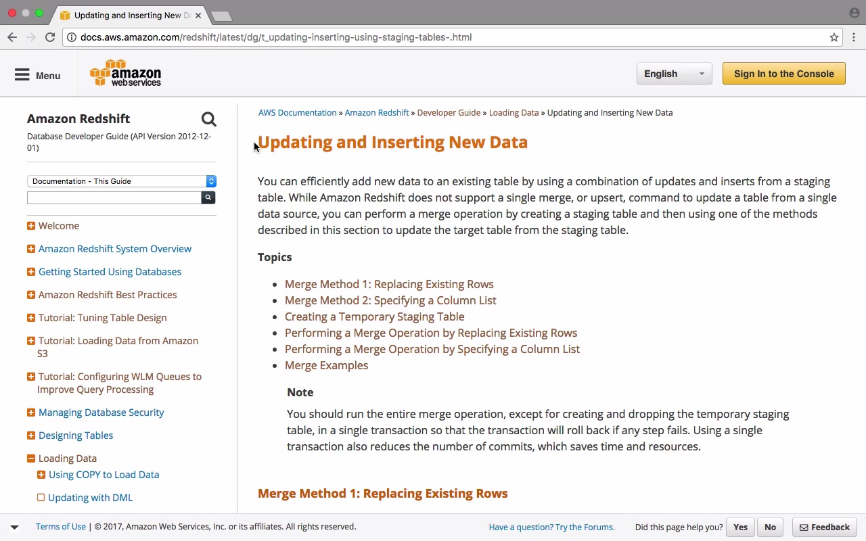866x541 pixels.
Task: Expand the Designing Tables section
Action: pos(31,436)
